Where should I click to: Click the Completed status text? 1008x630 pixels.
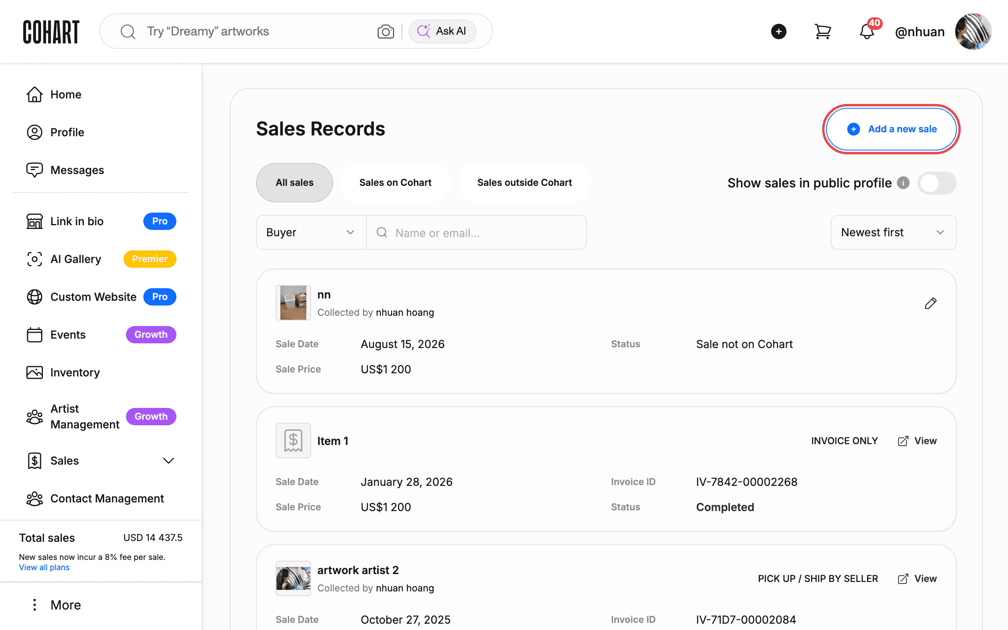(x=725, y=507)
